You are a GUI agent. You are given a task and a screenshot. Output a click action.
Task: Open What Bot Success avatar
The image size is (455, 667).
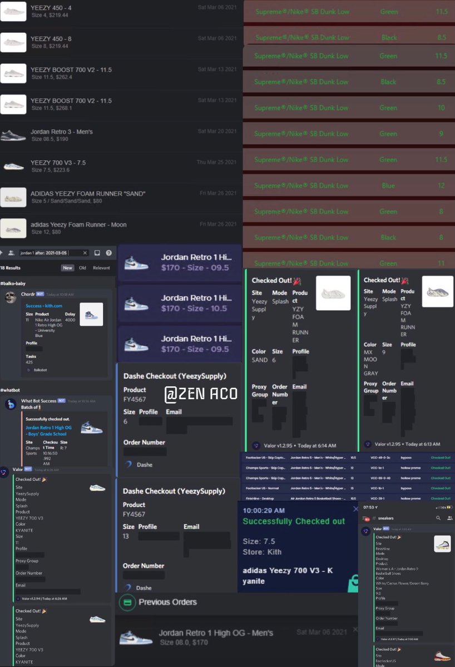tap(10, 404)
